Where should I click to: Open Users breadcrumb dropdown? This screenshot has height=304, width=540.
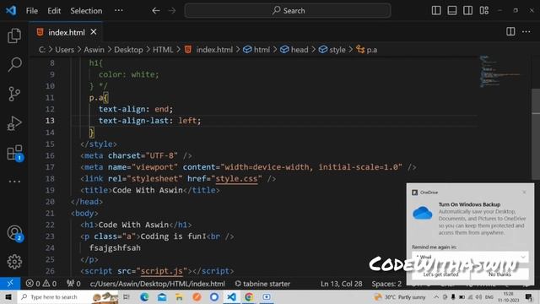64,50
